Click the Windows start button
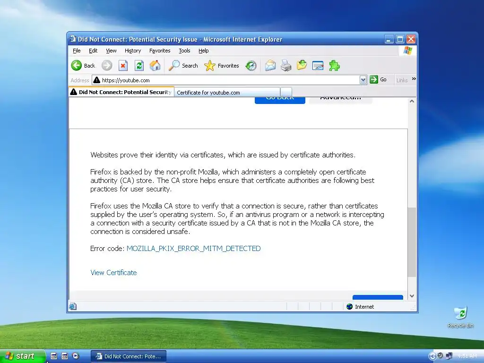 tap(23, 356)
